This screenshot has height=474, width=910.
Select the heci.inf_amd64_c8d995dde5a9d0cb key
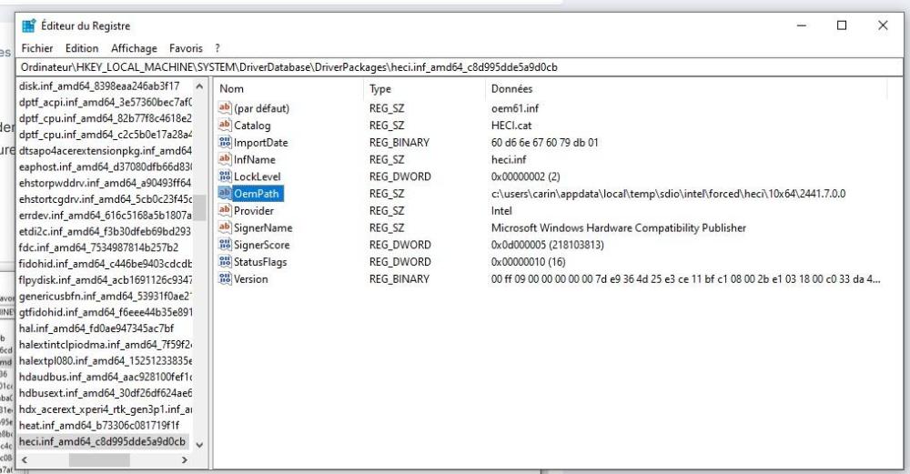(103, 441)
